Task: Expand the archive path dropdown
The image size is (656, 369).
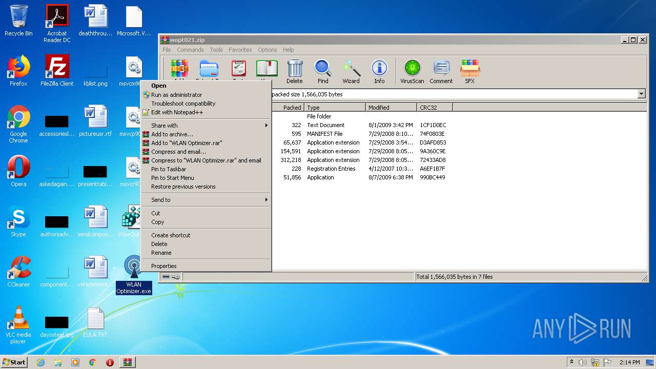Action: [x=641, y=94]
